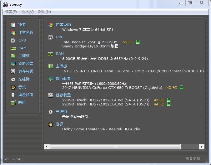Click the green CPU temperature indicator next to 51 °C
This screenshot has width=211, height=165.
pos(138,42)
